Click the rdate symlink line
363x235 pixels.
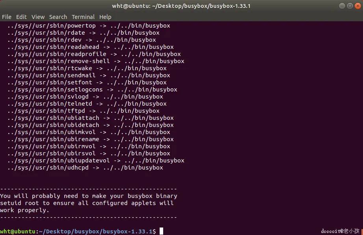coord(83,33)
